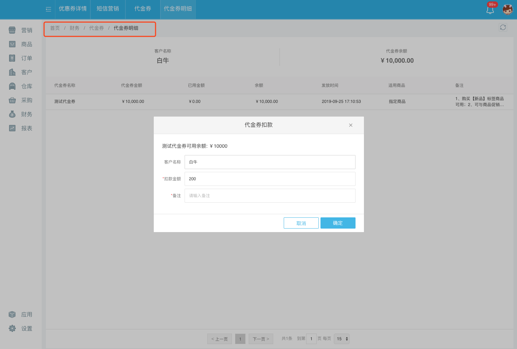Close the 代金券扣款 dialog

tap(351, 125)
